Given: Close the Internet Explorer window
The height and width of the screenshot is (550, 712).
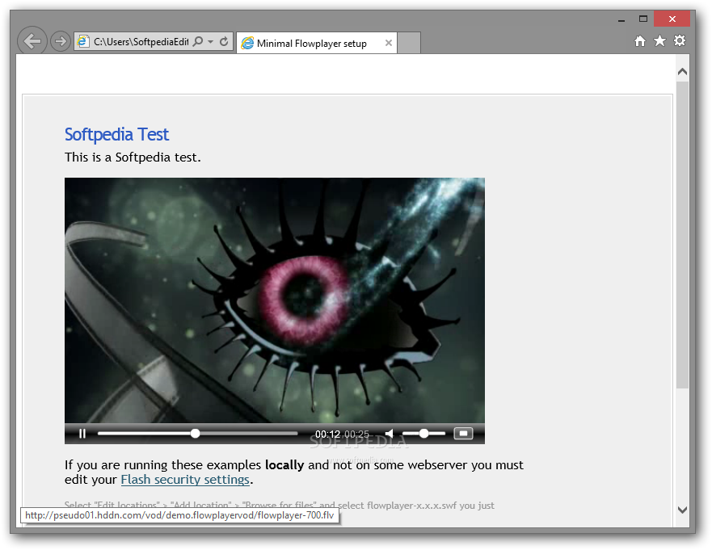Looking at the screenshot, I should (672, 19).
